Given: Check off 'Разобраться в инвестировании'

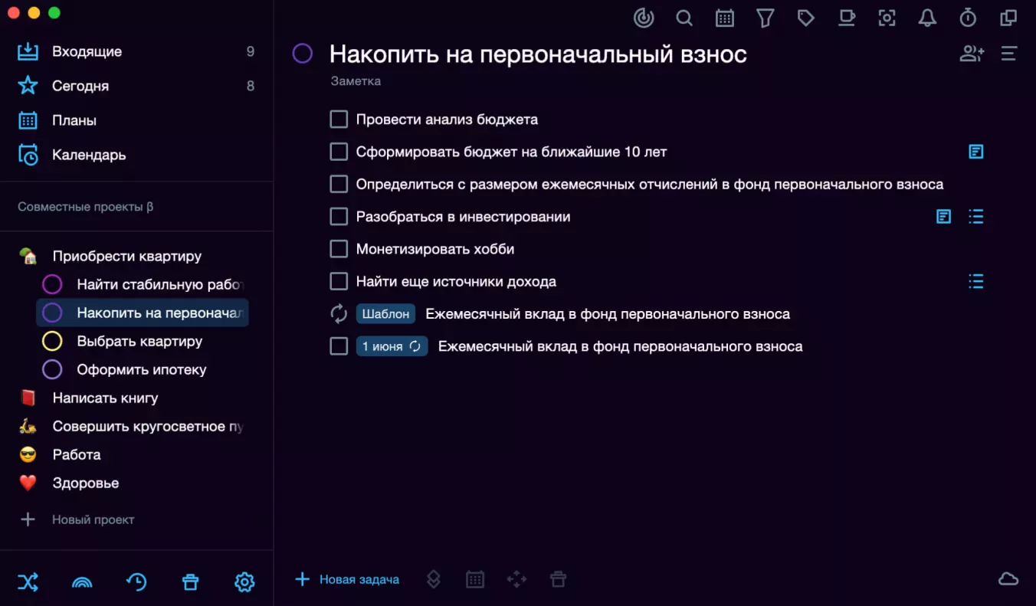Looking at the screenshot, I should (339, 217).
